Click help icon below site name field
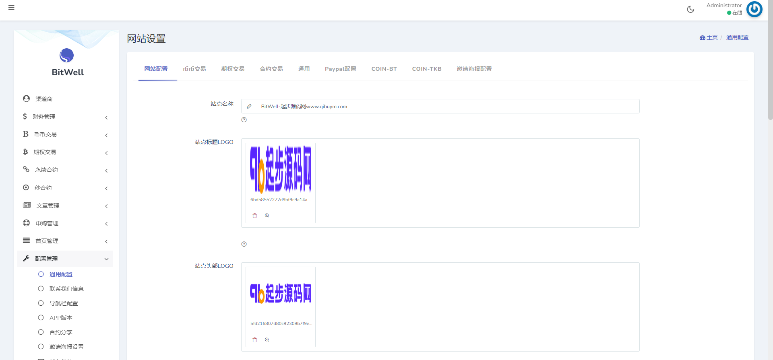The width and height of the screenshot is (773, 360). pyautogui.click(x=244, y=120)
